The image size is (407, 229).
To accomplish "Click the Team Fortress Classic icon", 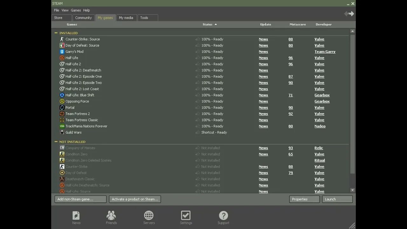I will [62, 120].
